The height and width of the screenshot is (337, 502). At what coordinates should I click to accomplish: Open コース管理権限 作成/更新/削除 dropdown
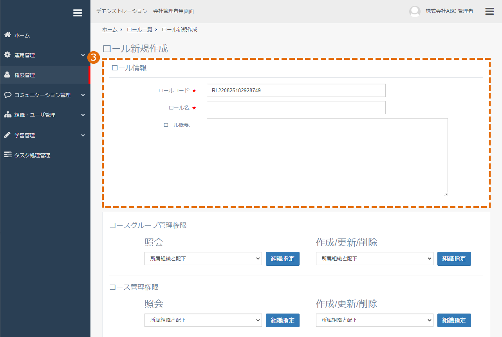point(375,320)
